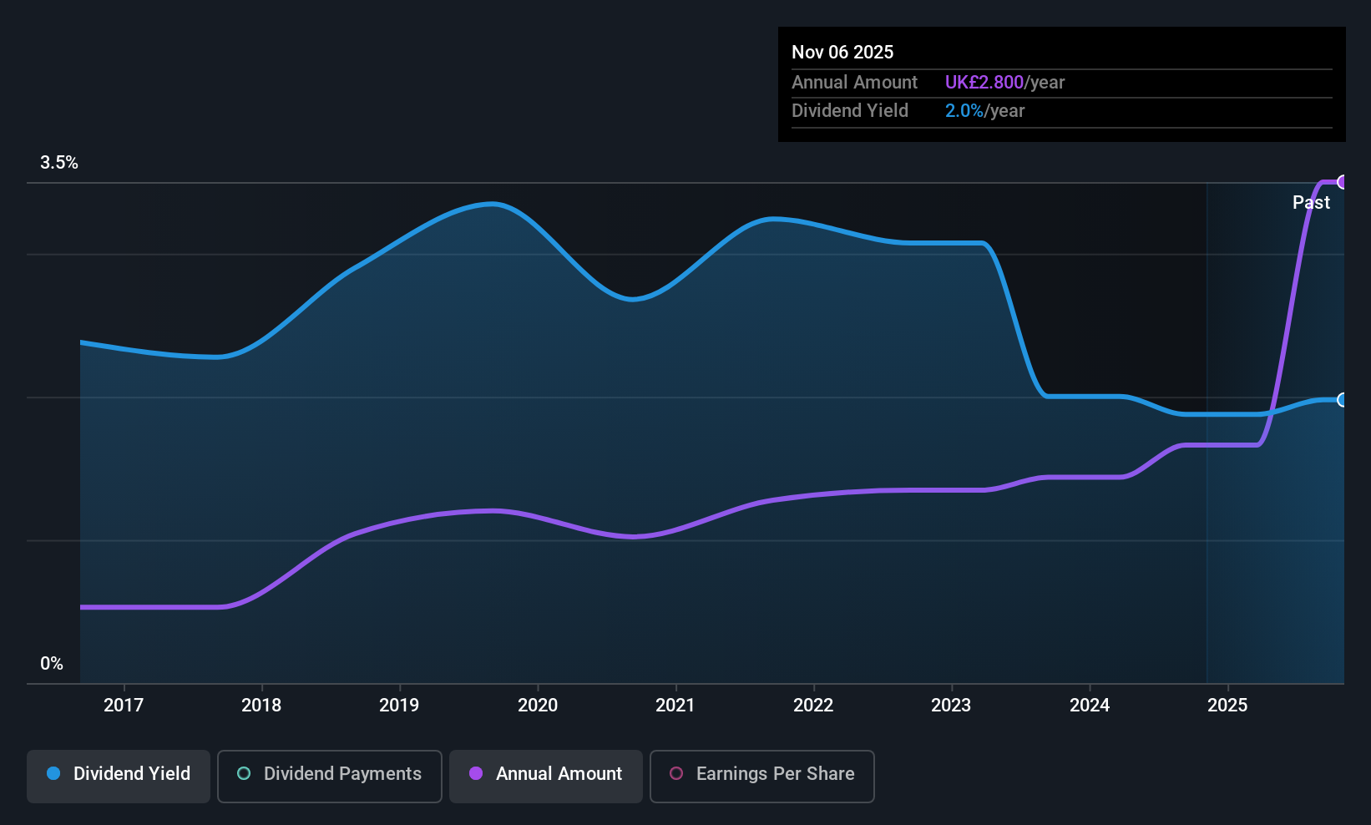Show the Earnings Per Share series label
Image resolution: width=1371 pixels, height=825 pixels.
tap(775, 773)
